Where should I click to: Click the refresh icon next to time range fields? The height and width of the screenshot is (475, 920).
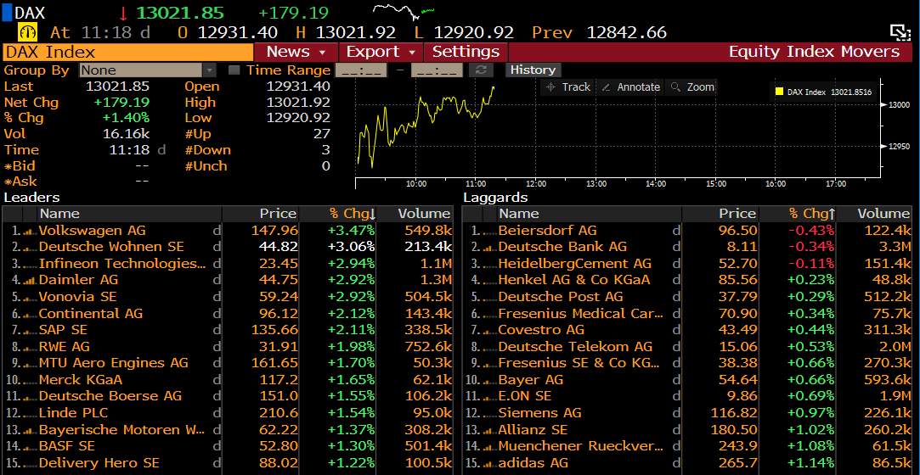(482, 70)
